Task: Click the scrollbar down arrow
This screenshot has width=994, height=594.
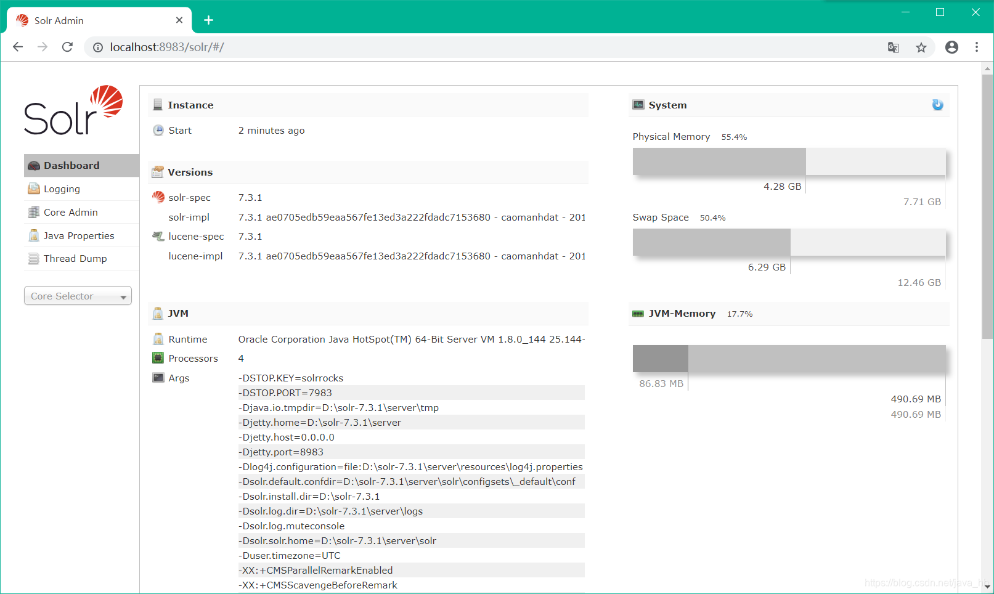Action: coord(987,588)
